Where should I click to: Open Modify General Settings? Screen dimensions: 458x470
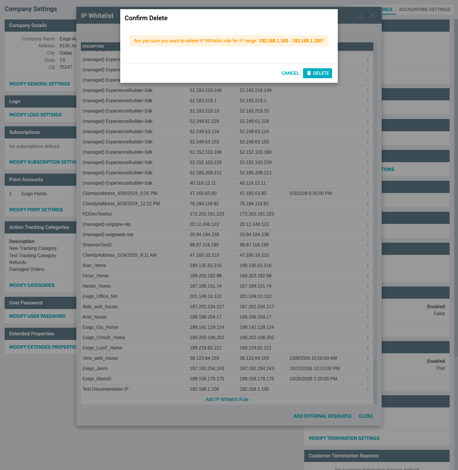coord(39,84)
